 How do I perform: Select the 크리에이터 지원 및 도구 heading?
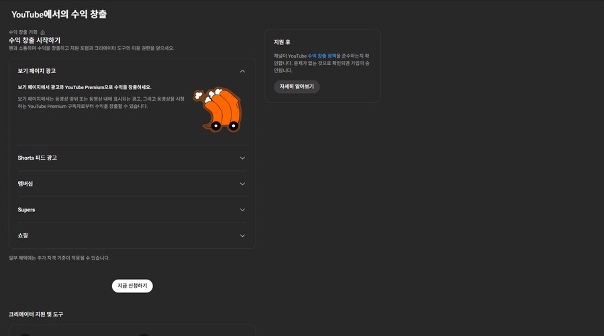[36, 315]
